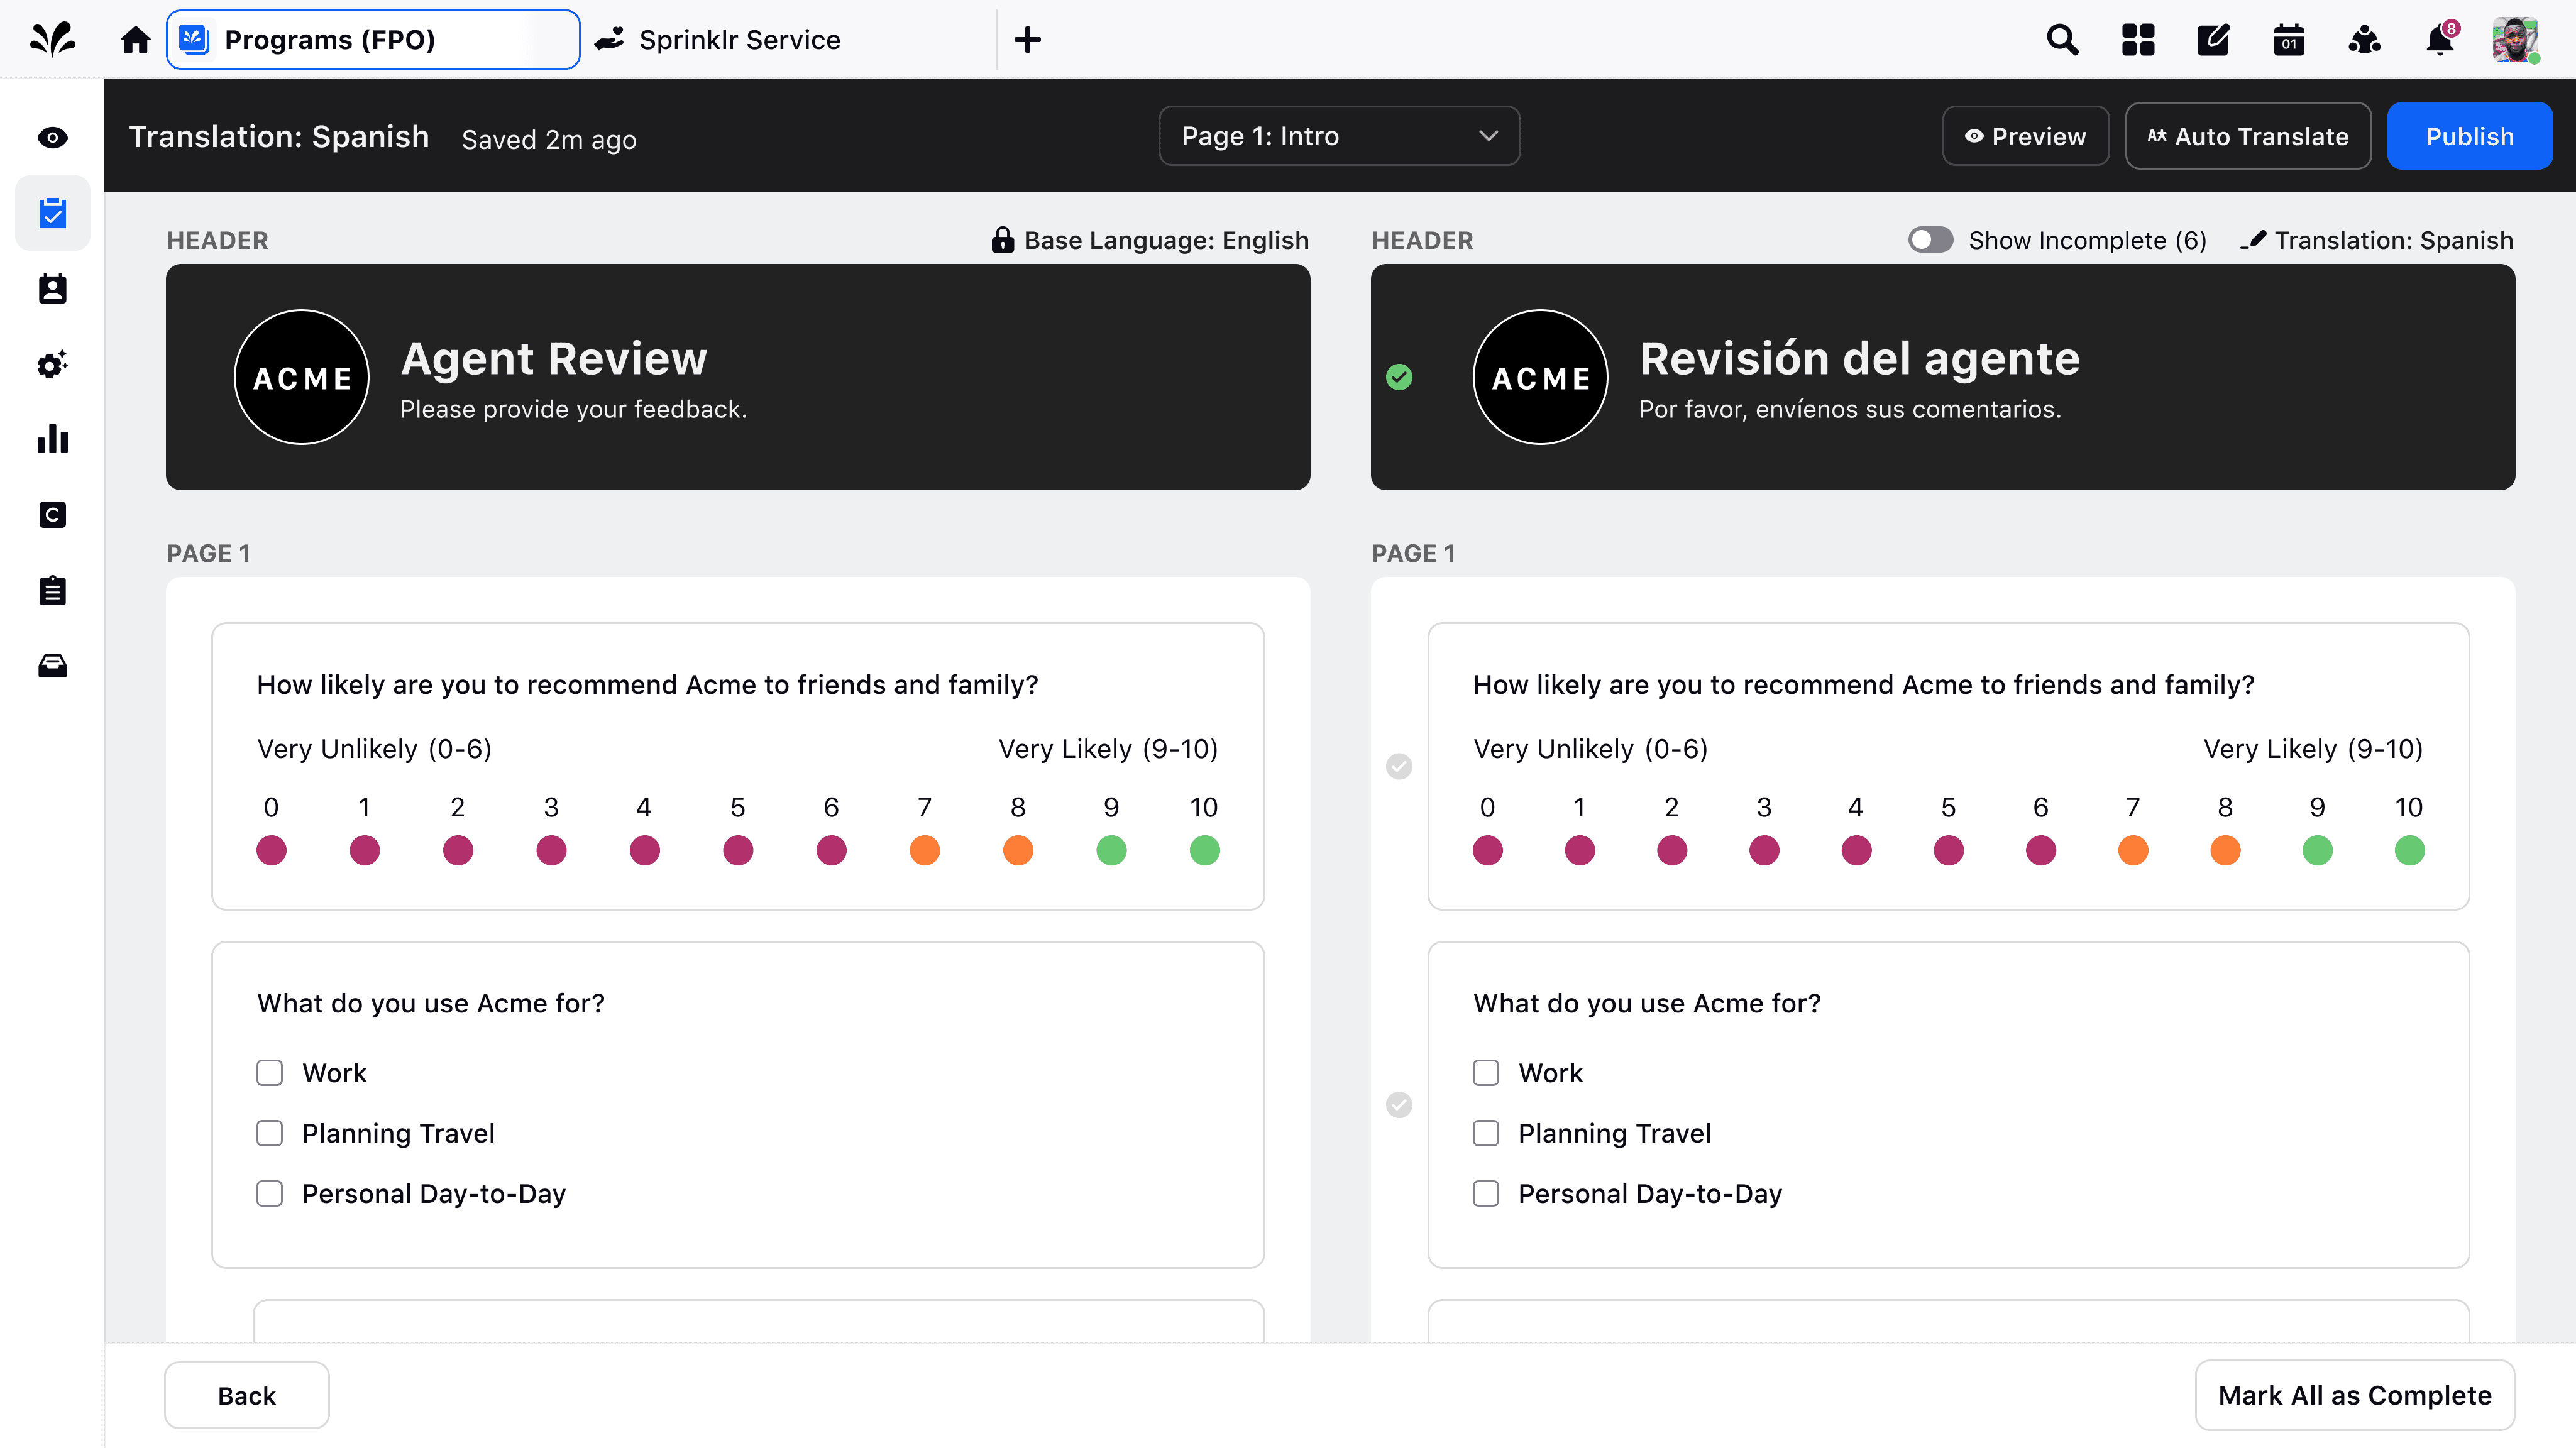Click the Auto Translate button
The image size is (2576, 1448).
tap(2248, 136)
